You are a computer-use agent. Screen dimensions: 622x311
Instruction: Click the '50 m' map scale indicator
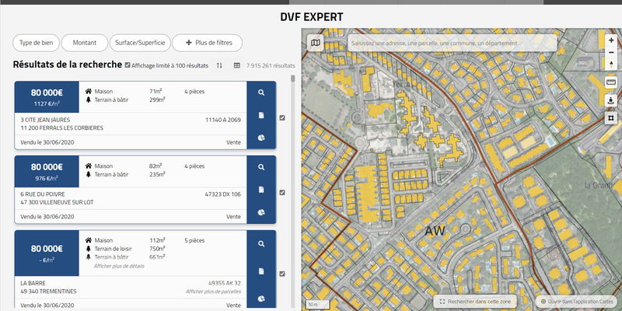pyautogui.click(x=317, y=305)
